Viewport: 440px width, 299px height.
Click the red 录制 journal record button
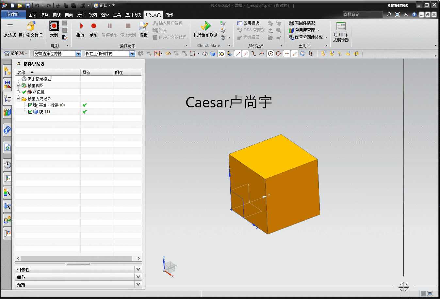pyautogui.click(x=94, y=29)
